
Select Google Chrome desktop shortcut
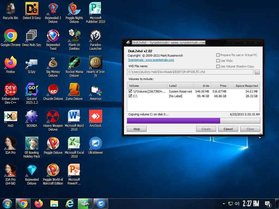point(11,38)
